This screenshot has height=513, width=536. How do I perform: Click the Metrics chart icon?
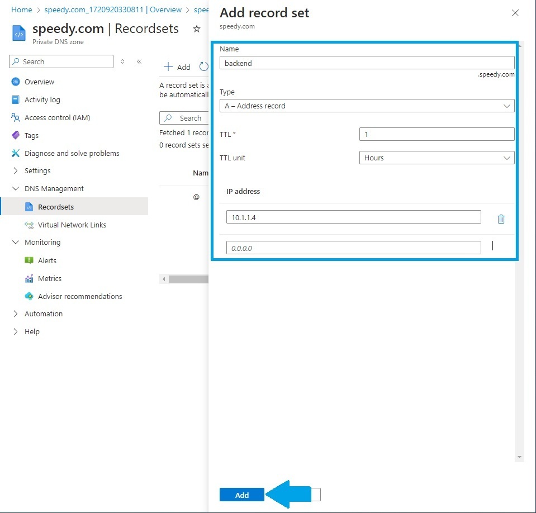click(29, 278)
